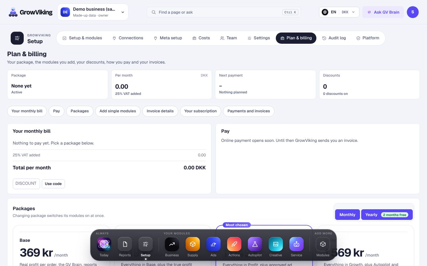
Task: Jump to Payments and invoices
Action: [x=249, y=111]
